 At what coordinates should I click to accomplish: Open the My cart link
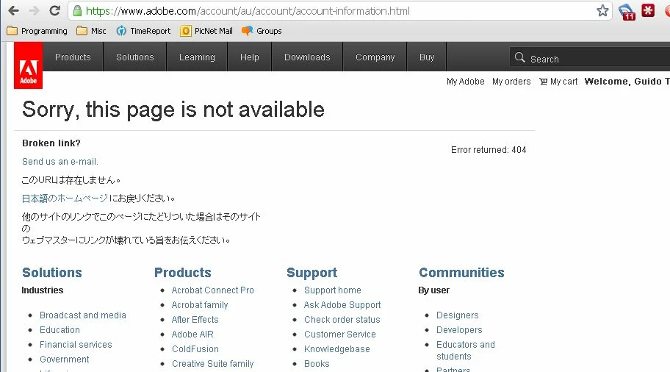[x=563, y=82]
